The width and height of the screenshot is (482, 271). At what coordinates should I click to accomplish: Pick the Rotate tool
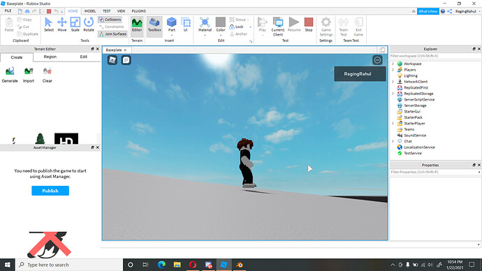pos(89,24)
